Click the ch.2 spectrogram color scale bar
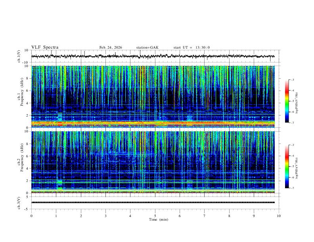314x242 pixels. 287,166
